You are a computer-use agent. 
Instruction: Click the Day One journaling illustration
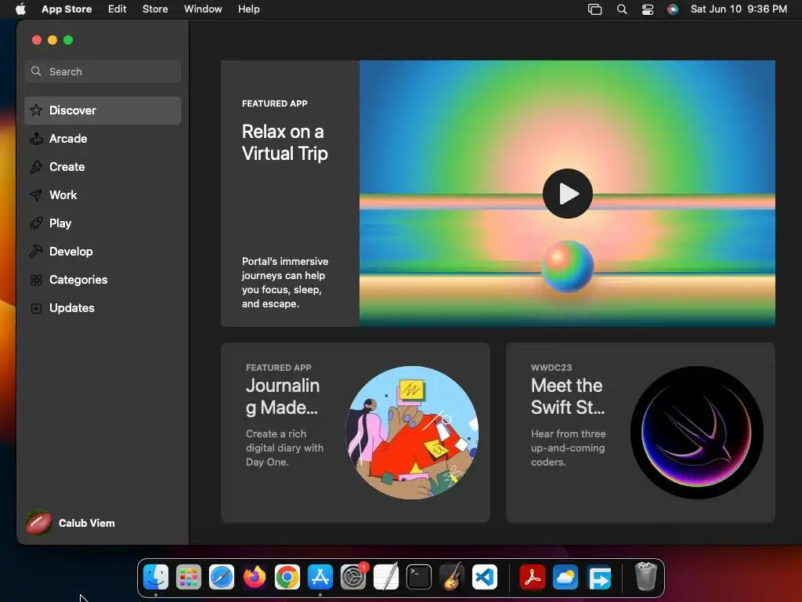click(412, 433)
